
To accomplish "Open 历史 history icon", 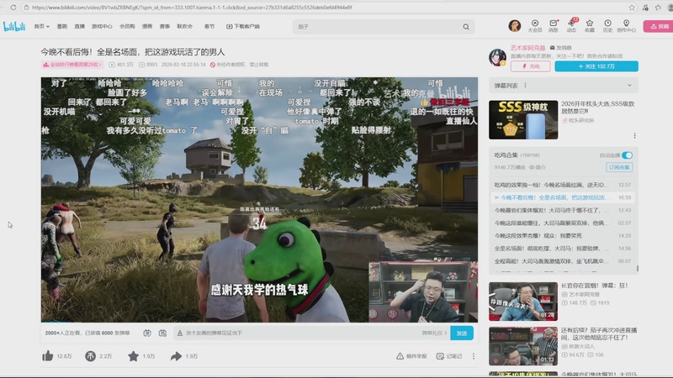I will [607, 26].
